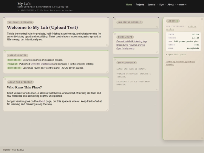204x153 pixels.
Task: Click 'Sitewide cleanup and catalog tweaks.' text
Action: [43, 60]
